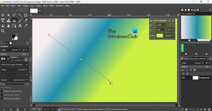Select the Ellipse Select tool
212x111 pixels.
coord(8,15)
